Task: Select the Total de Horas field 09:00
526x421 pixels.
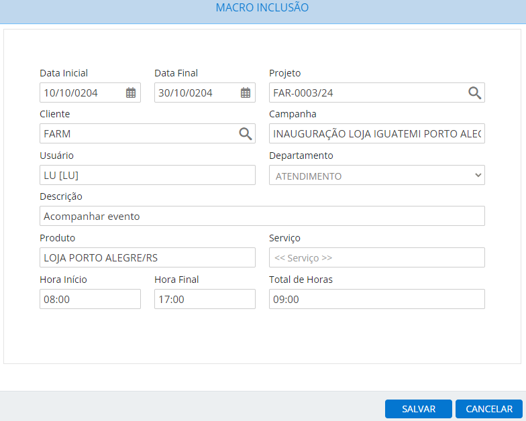Action: click(x=377, y=299)
